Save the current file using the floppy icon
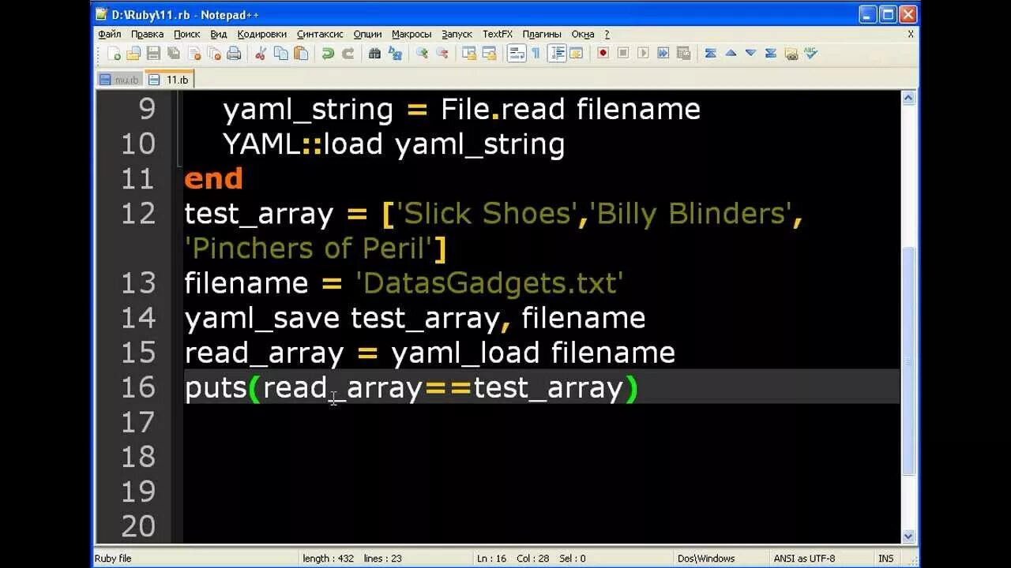Viewport: 1011px width, 568px height. click(153, 54)
